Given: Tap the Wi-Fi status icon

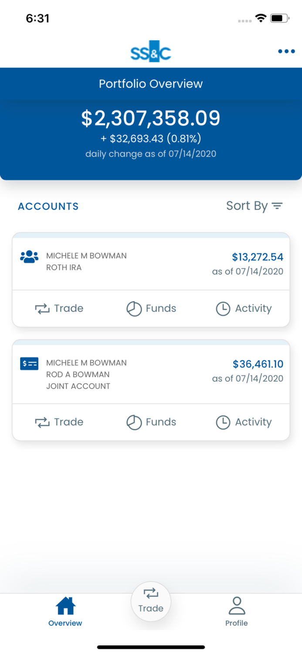Looking at the screenshot, I should pyautogui.click(x=260, y=18).
